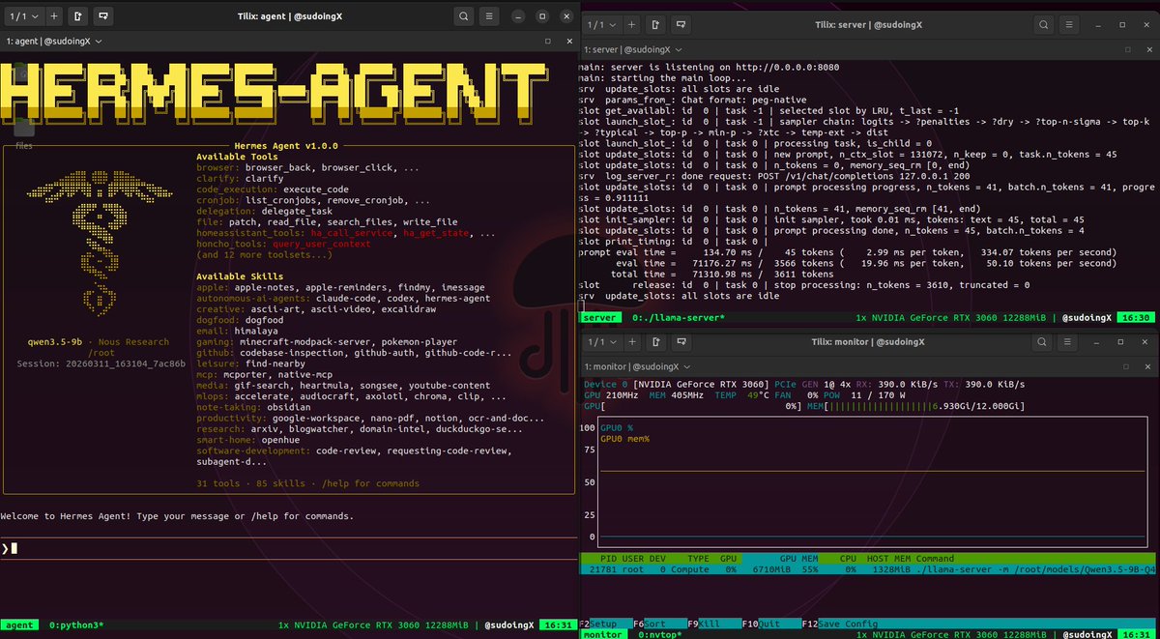Open the 1/1 session switcher in server window
Viewport: 1160px width, 639px height.
[601, 24]
